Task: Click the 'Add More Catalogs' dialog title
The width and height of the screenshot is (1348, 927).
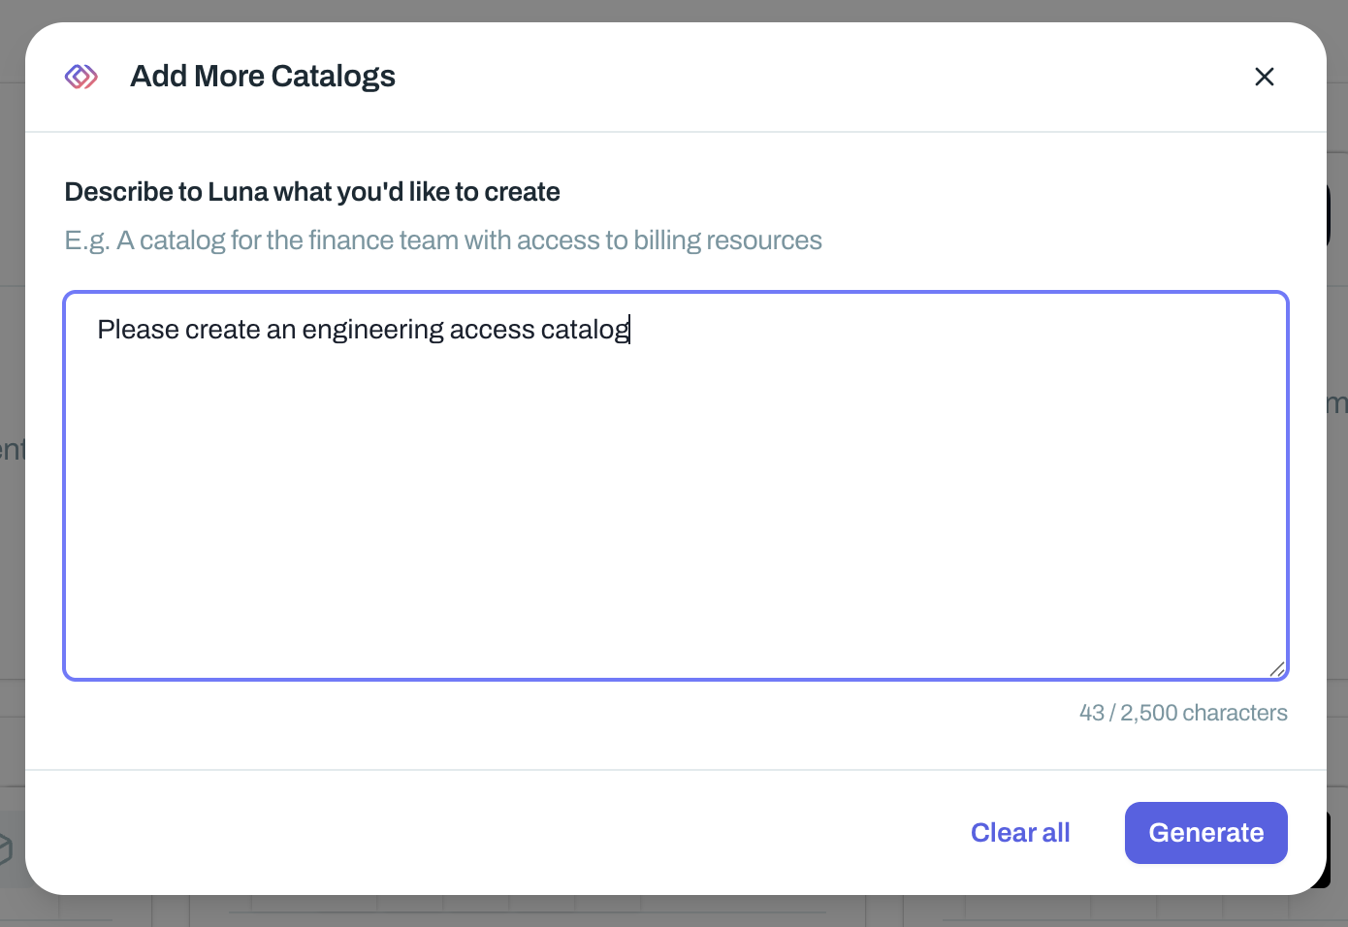Action: (x=262, y=77)
